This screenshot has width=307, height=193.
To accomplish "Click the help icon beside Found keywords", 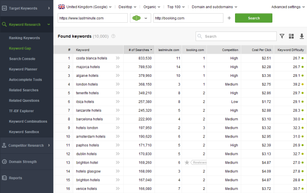I will tap(114, 36).
